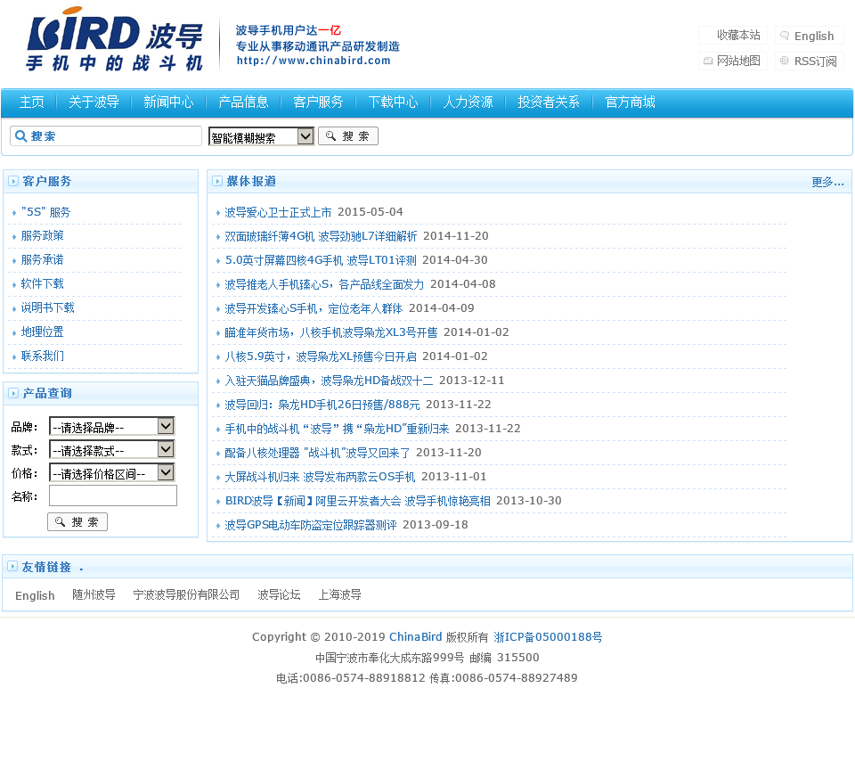Subscribe via RSS订阅 link

point(815,61)
